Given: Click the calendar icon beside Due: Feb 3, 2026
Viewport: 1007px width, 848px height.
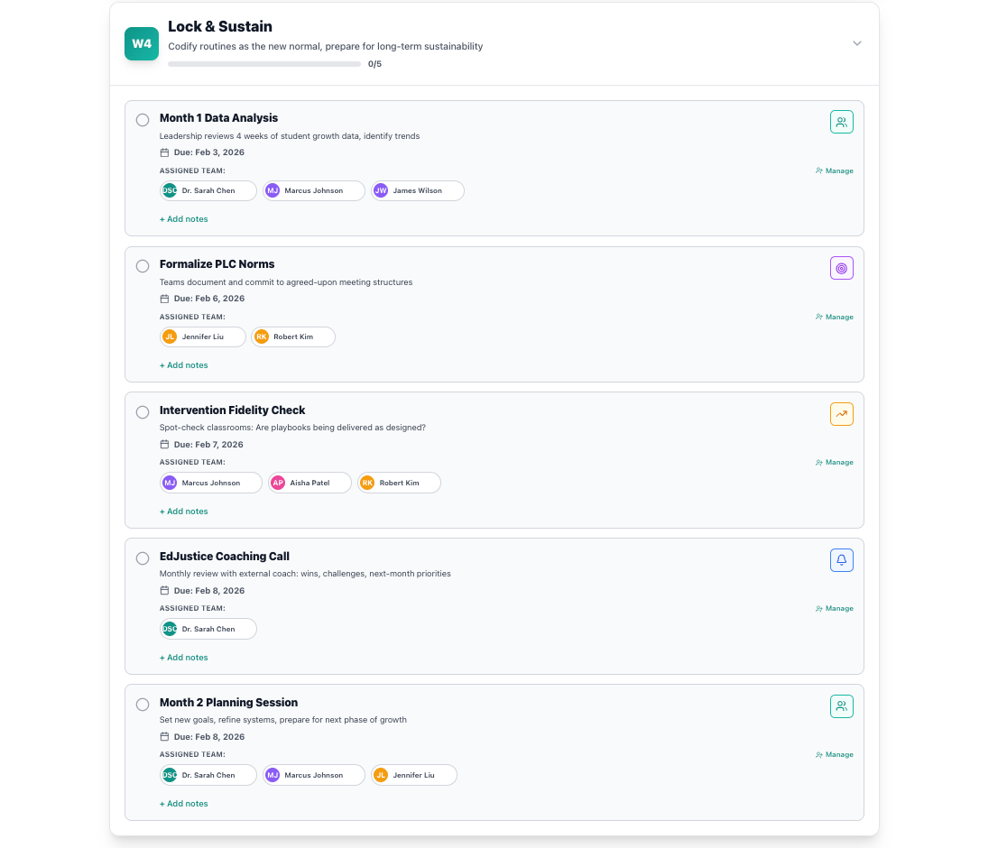Looking at the screenshot, I should 164,152.
